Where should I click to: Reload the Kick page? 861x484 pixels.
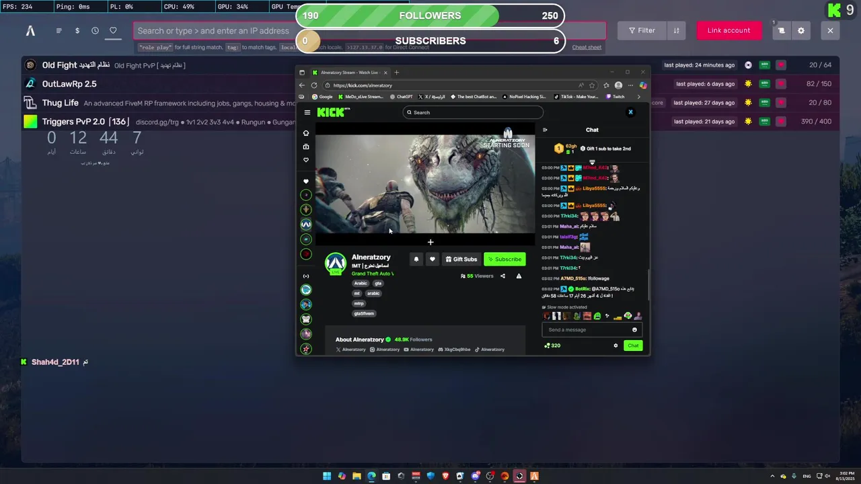pyautogui.click(x=314, y=85)
